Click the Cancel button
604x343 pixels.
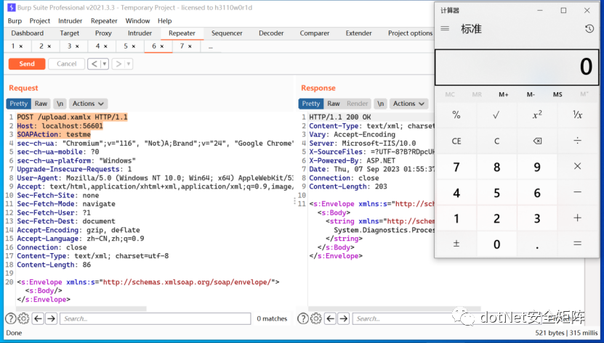pyautogui.click(x=67, y=64)
